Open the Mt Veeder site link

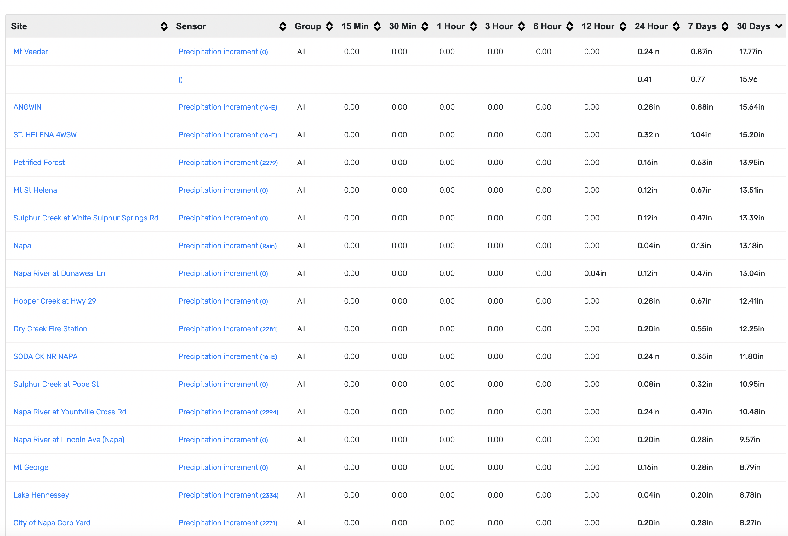pyautogui.click(x=31, y=52)
